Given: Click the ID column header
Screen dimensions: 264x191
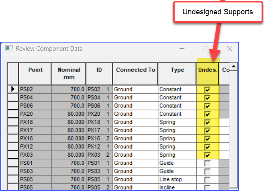Looking at the screenshot, I should point(99,74).
